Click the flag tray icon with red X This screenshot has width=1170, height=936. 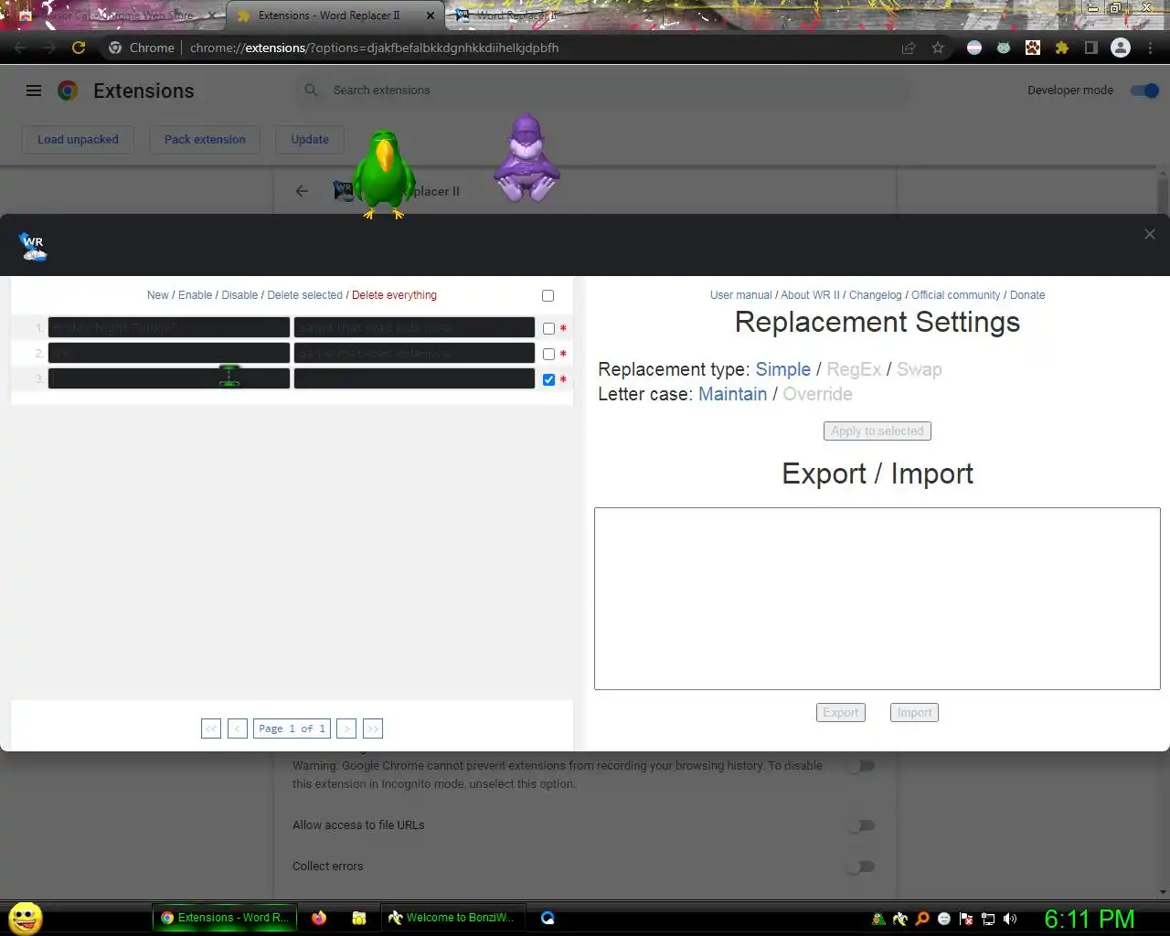point(966,919)
